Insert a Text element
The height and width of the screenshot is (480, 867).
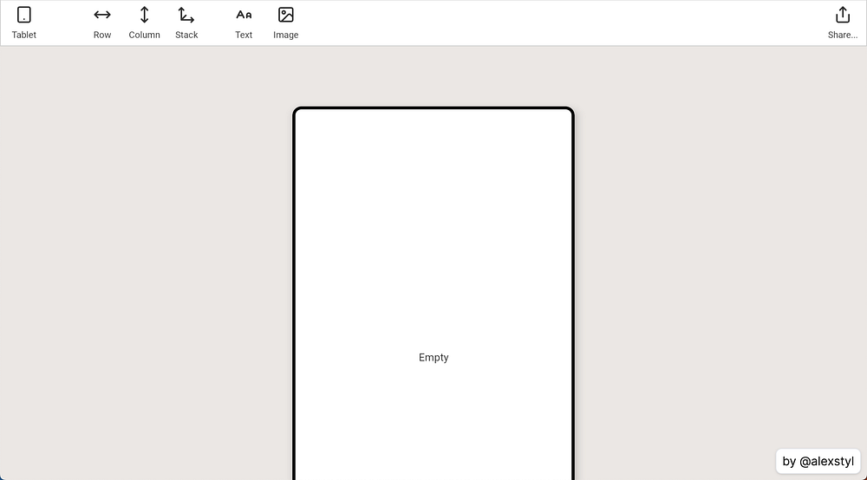(x=244, y=23)
